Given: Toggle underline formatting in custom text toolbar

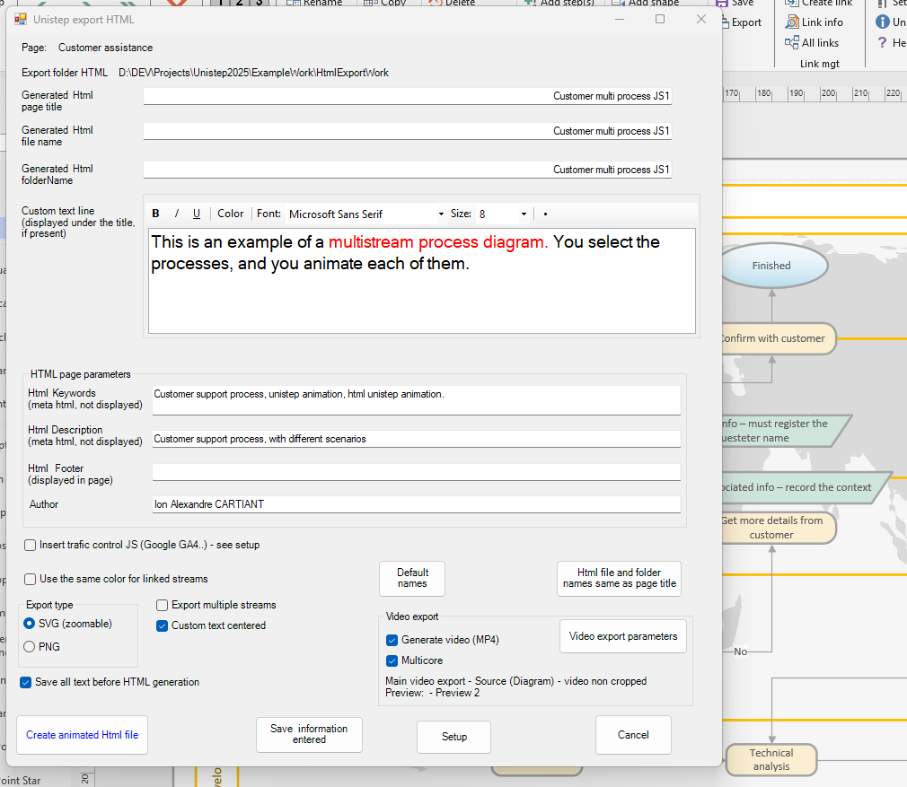Looking at the screenshot, I should pos(196,214).
